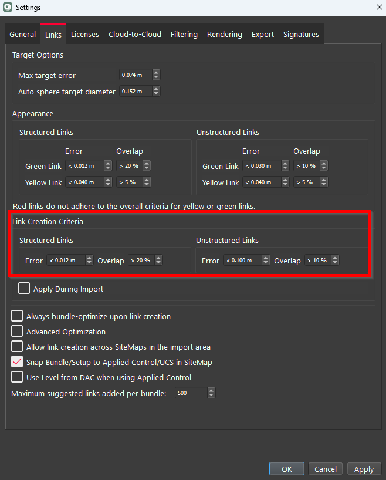Viewport: 386px width, 480px height.
Task: Click the Unstructured Link Creation error field
Action: point(242,261)
